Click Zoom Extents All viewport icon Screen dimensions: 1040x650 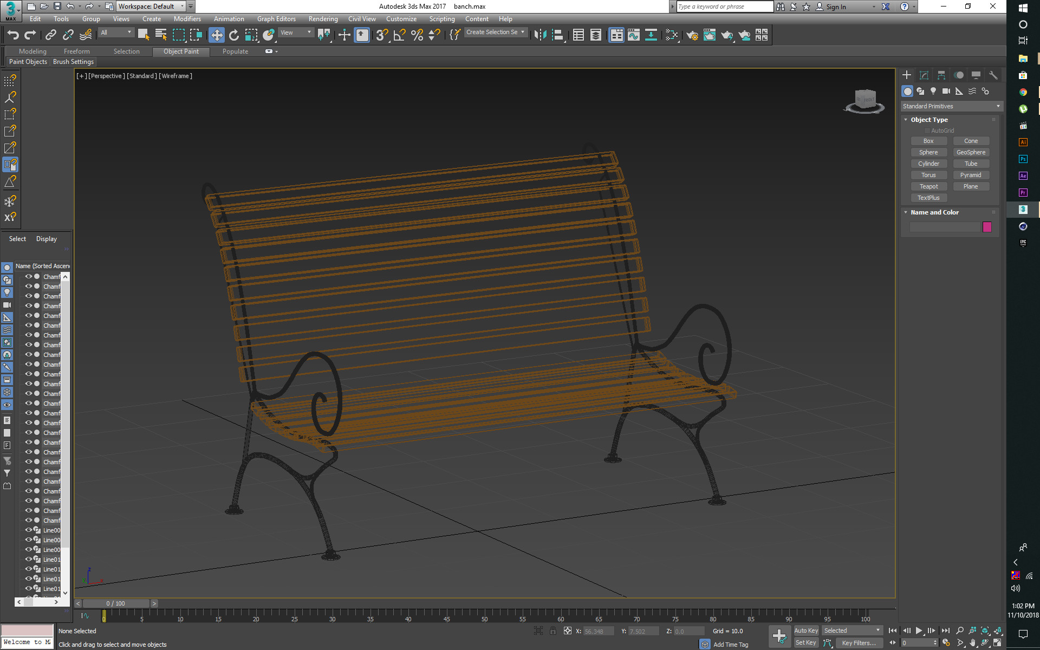click(998, 630)
